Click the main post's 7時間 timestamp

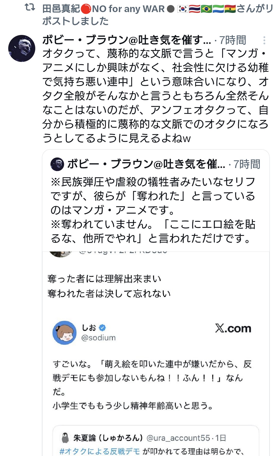click(233, 40)
